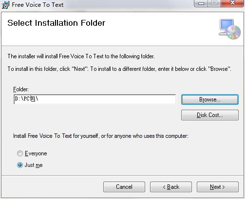Click the "Folder:" label above the path

pyautogui.click(x=21, y=89)
